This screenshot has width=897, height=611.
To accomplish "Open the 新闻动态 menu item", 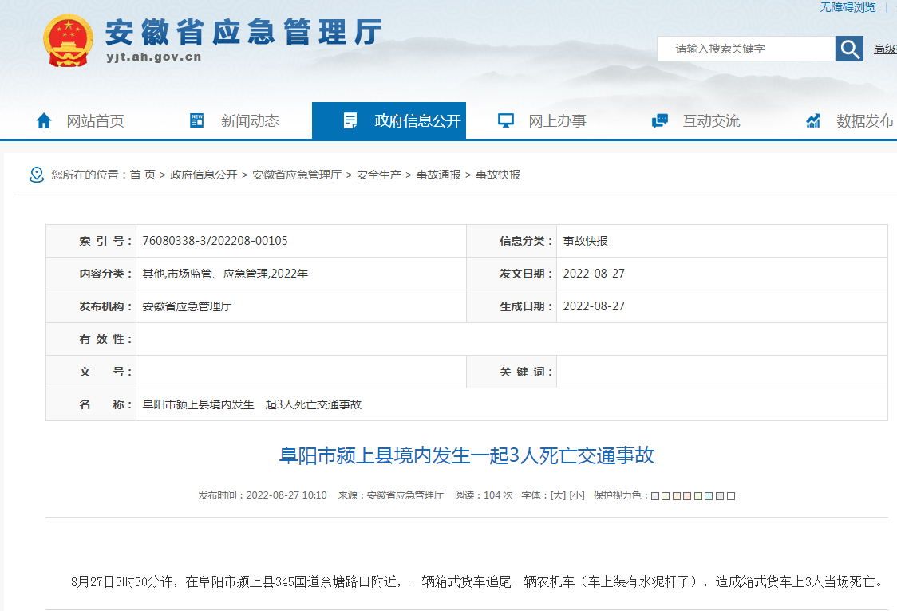I will (x=250, y=121).
